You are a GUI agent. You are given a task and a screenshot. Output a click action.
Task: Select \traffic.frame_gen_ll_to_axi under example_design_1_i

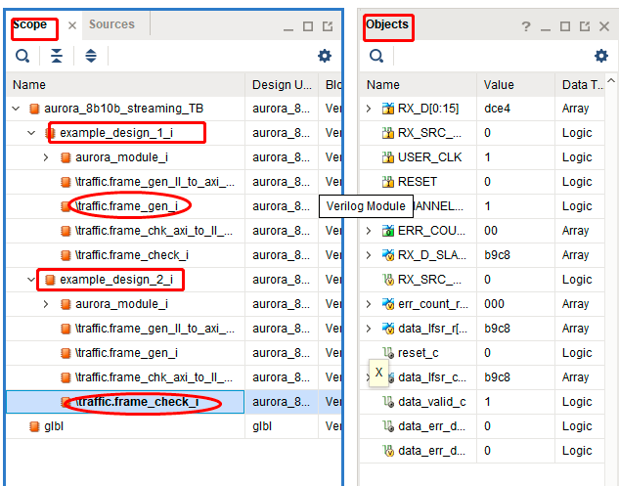155,182
